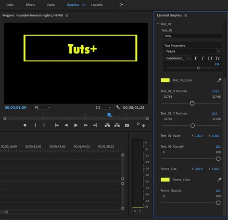Click the Text_01_Opacity slider handle
The width and height of the screenshot is (228, 220).
[218, 159]
